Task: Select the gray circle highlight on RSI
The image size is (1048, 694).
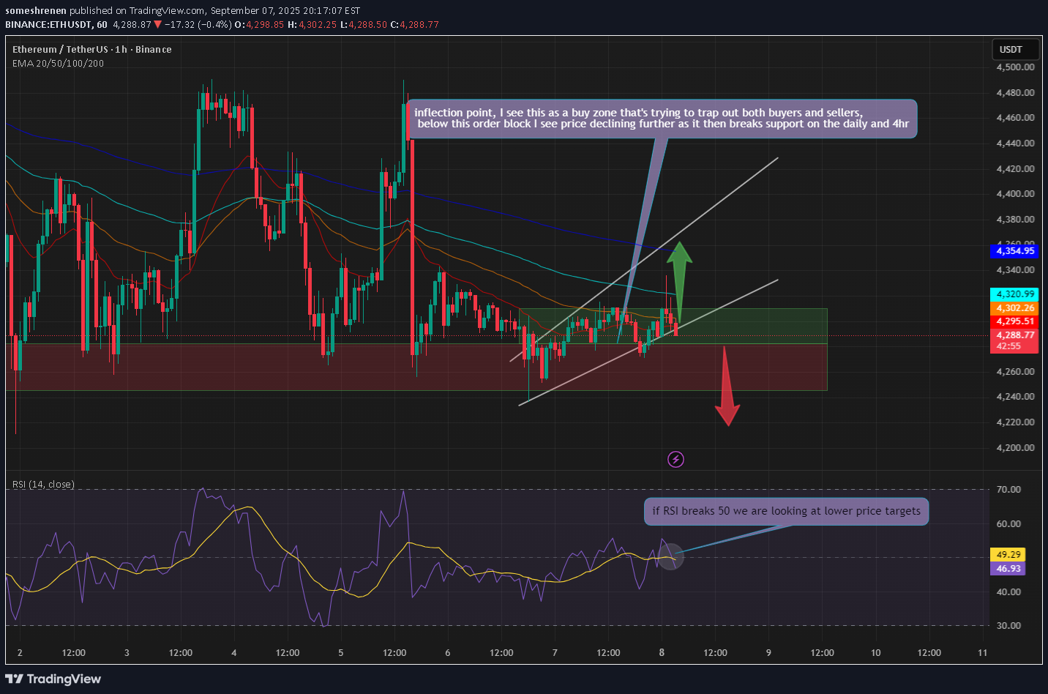Action: tap(671, 557)
